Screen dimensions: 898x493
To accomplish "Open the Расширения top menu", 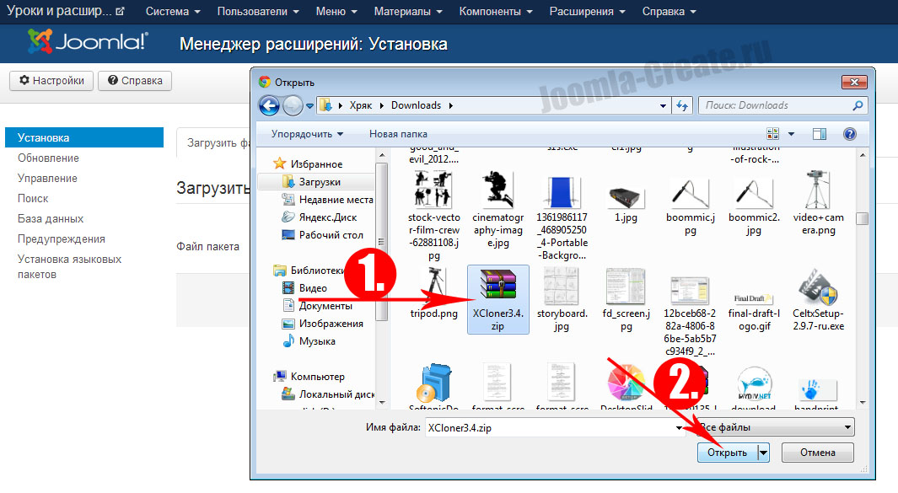I will [x=587, y=12].
